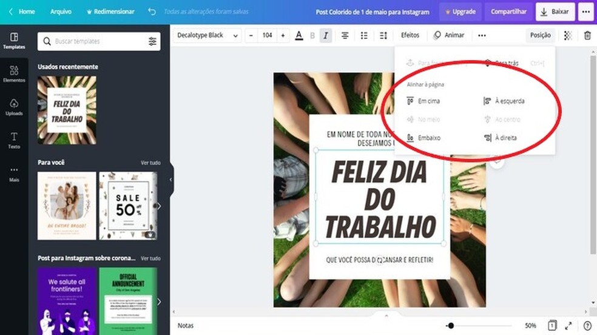The image size is (597, 335).
Task: Select the Texto sidebar tool
Action: tap(14, 140)
